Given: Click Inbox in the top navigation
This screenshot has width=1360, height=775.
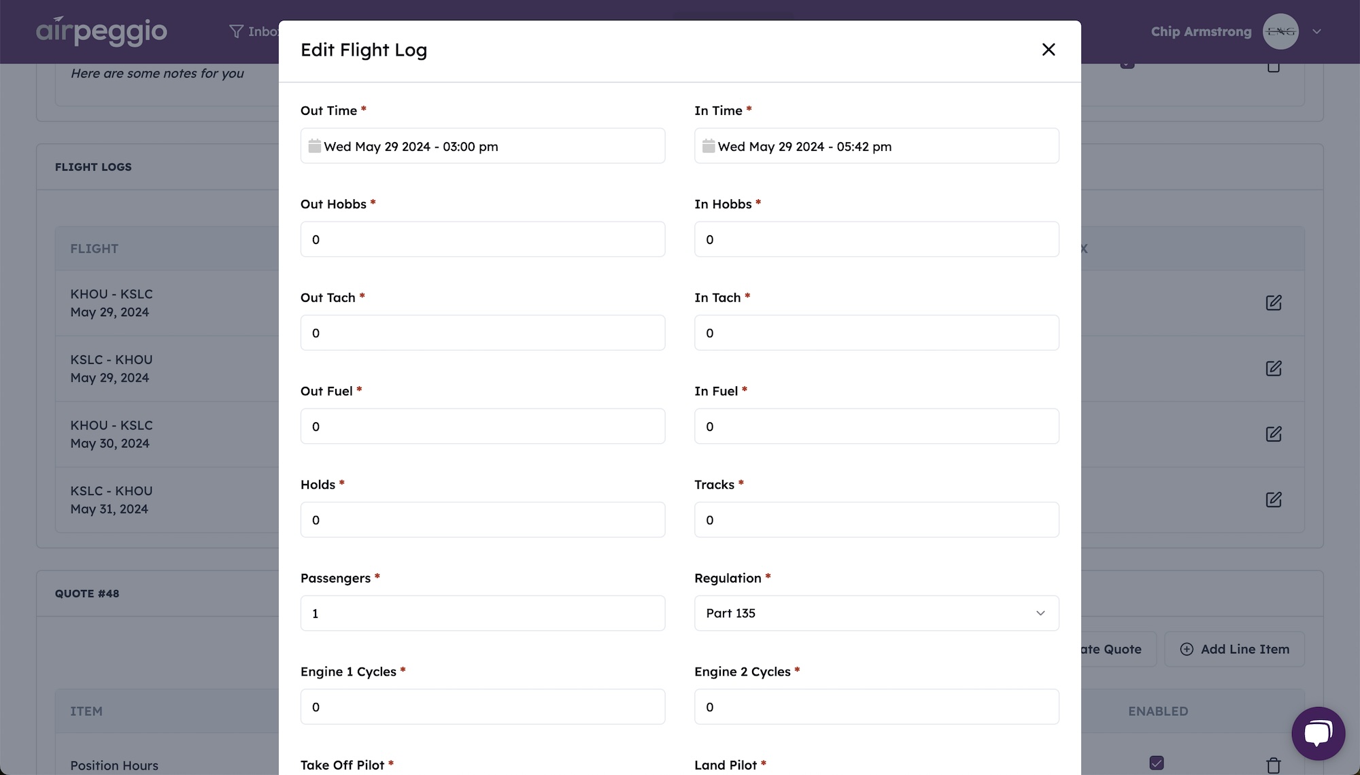Looking at the screenshot, I should click(x=267, y=31).
